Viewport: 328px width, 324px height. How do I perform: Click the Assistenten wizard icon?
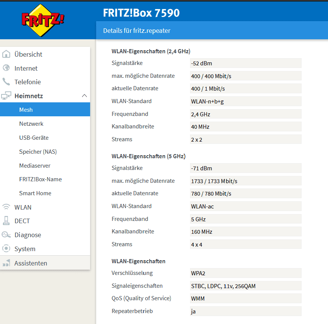coord(6,263)
